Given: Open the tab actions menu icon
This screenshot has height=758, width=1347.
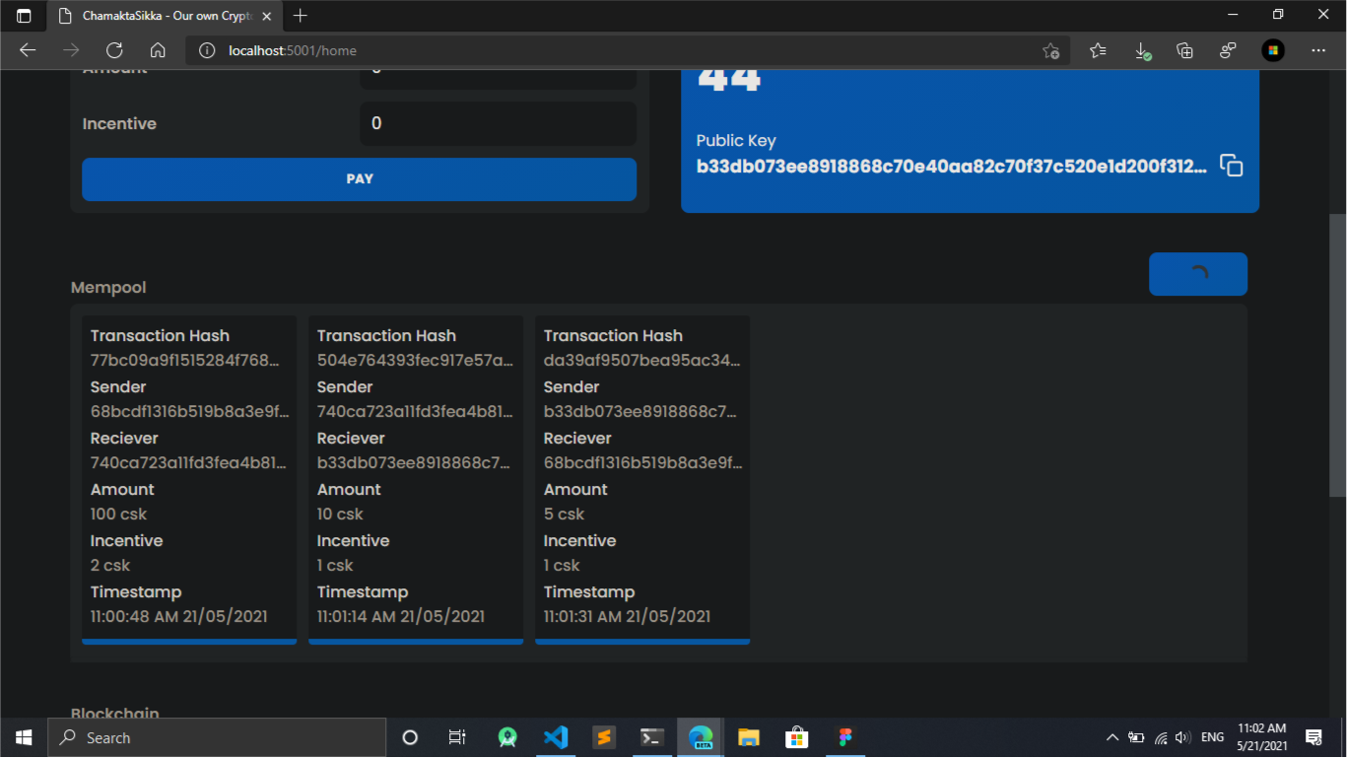Looking at the screenshot, I should pyautogui.click(x=24, y=16).
